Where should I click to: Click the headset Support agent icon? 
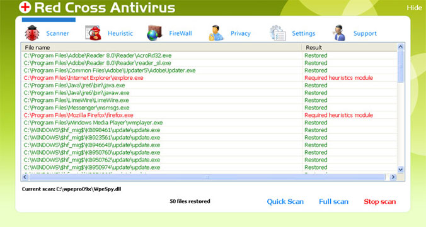click(339, 33)
